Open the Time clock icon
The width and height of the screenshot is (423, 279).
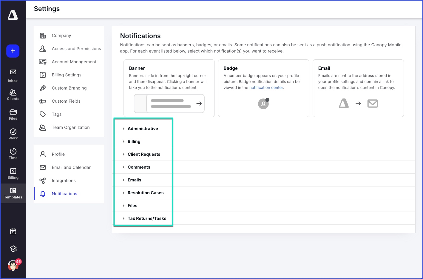13,151
